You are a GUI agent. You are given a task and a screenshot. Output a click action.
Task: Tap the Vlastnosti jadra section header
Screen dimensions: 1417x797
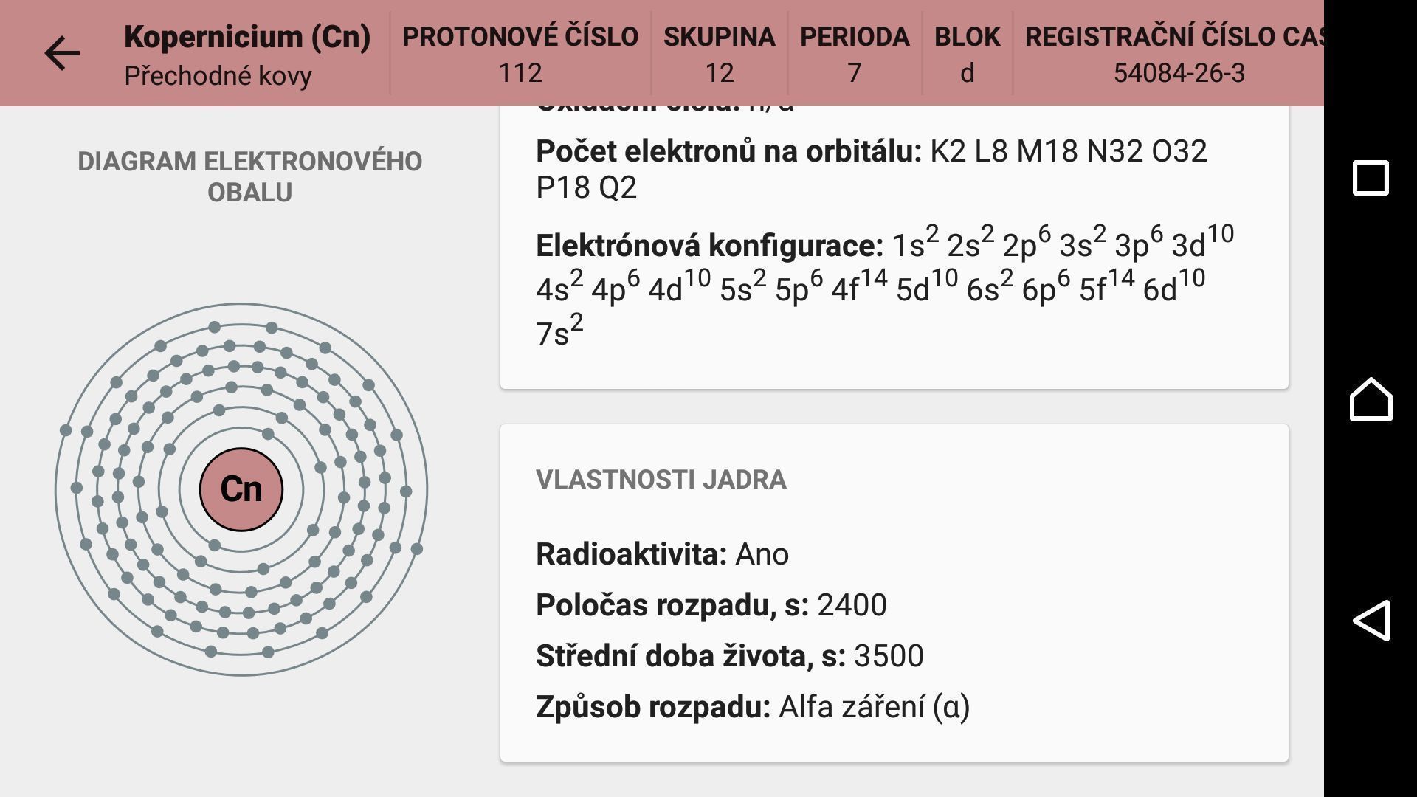coord(661,480)
